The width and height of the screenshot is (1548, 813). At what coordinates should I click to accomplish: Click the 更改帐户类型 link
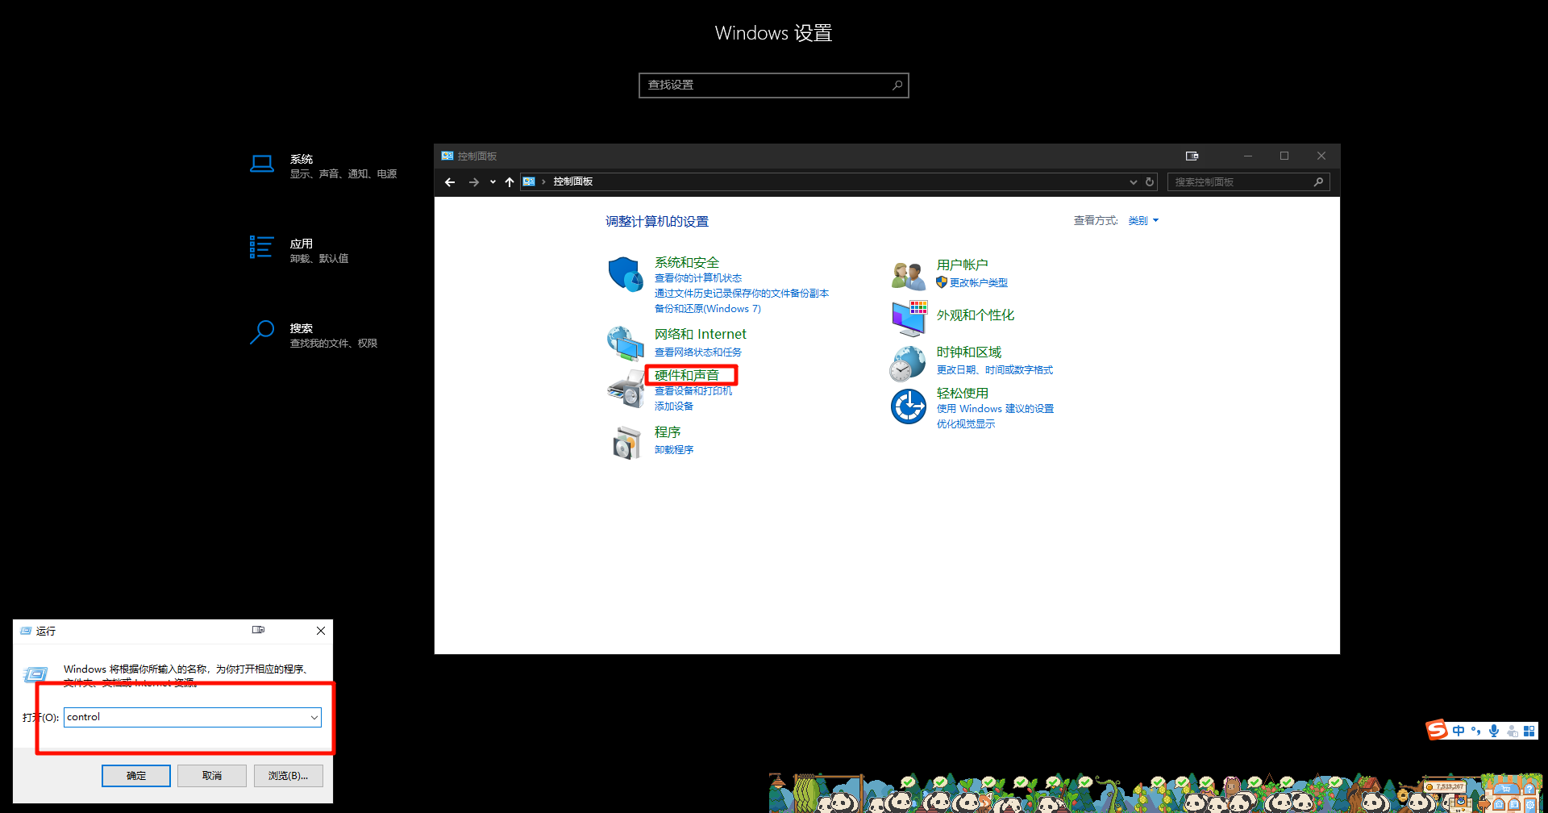(x=979, y=283)
